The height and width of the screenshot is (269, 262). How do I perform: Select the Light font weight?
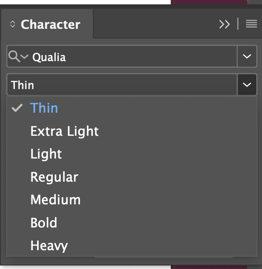[x=46, y=154]
